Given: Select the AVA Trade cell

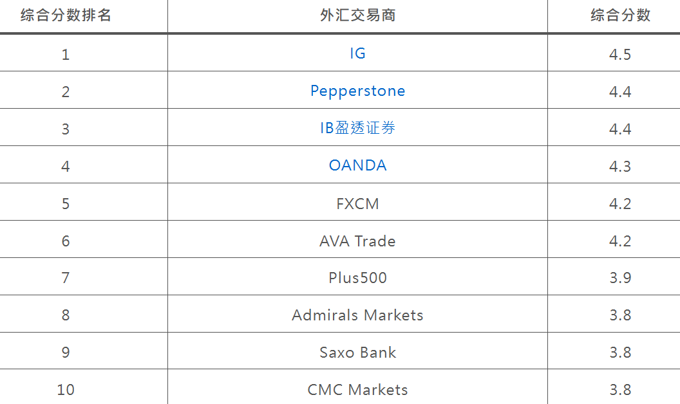Looking at the screenshot, I should pyautogui.click(x=358, y=241).
